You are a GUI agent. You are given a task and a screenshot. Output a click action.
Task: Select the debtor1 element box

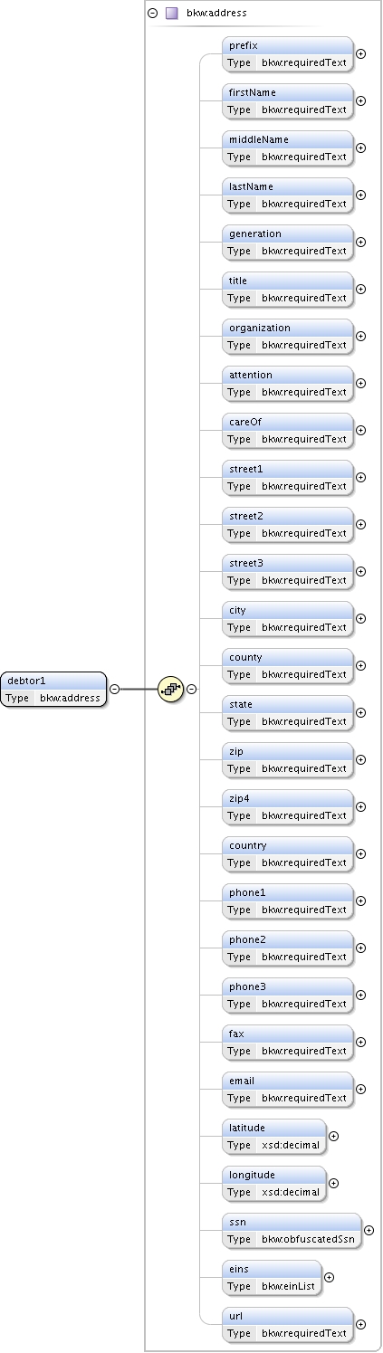pos(53,689)
